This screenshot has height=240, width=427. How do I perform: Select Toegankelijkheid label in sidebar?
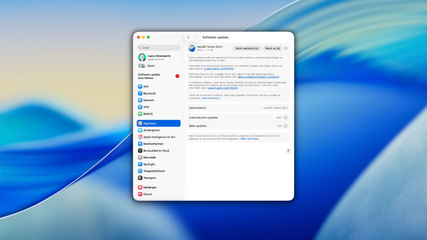click(154, 171)
